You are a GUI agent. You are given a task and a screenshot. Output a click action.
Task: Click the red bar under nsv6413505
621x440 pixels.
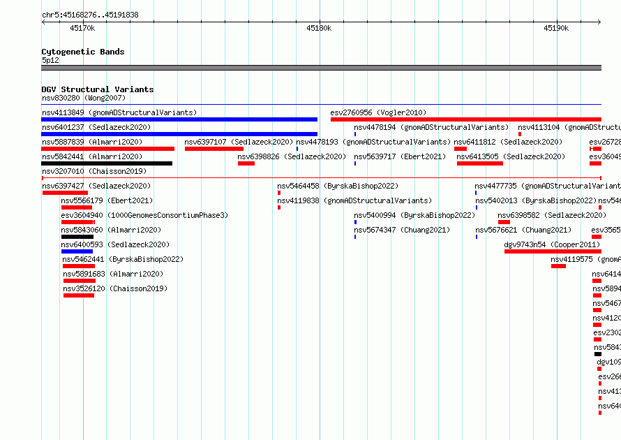[479, 163]
